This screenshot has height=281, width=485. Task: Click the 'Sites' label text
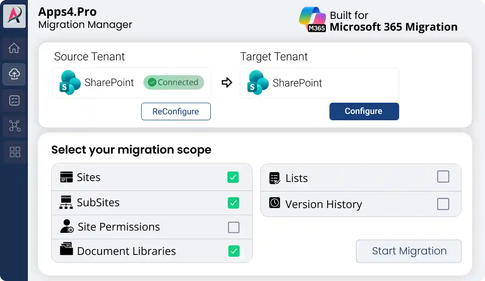coord(89,177)
